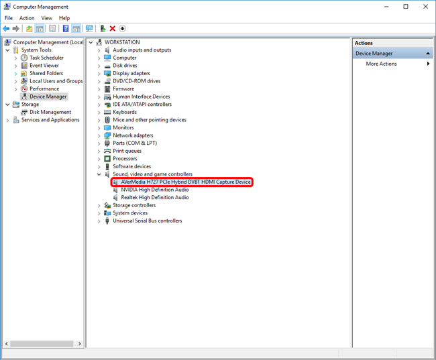
Task: Open the Action menu
Action: 27,18
